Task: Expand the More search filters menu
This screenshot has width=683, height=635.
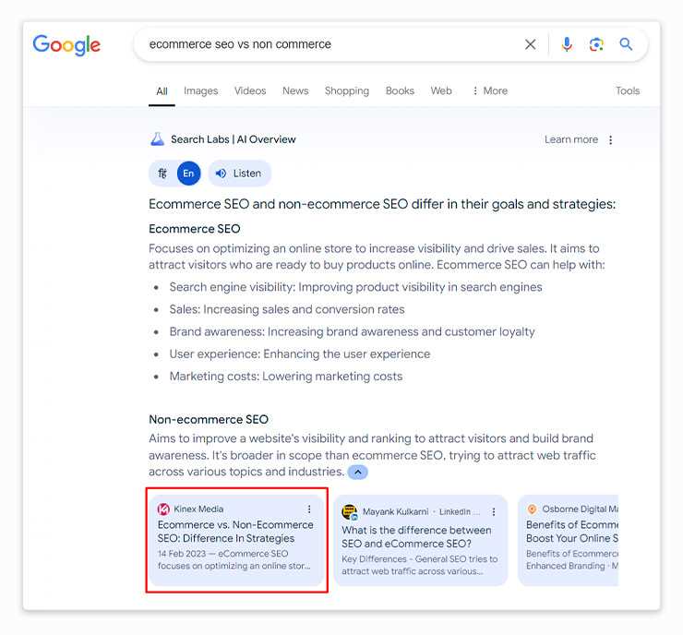Action: coord(490,90)
